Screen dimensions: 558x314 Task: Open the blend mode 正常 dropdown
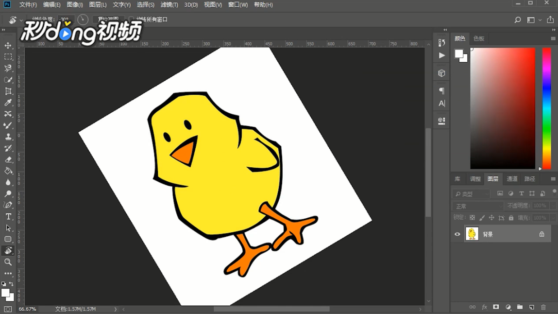pyautogui.click(x=478, y=206)
